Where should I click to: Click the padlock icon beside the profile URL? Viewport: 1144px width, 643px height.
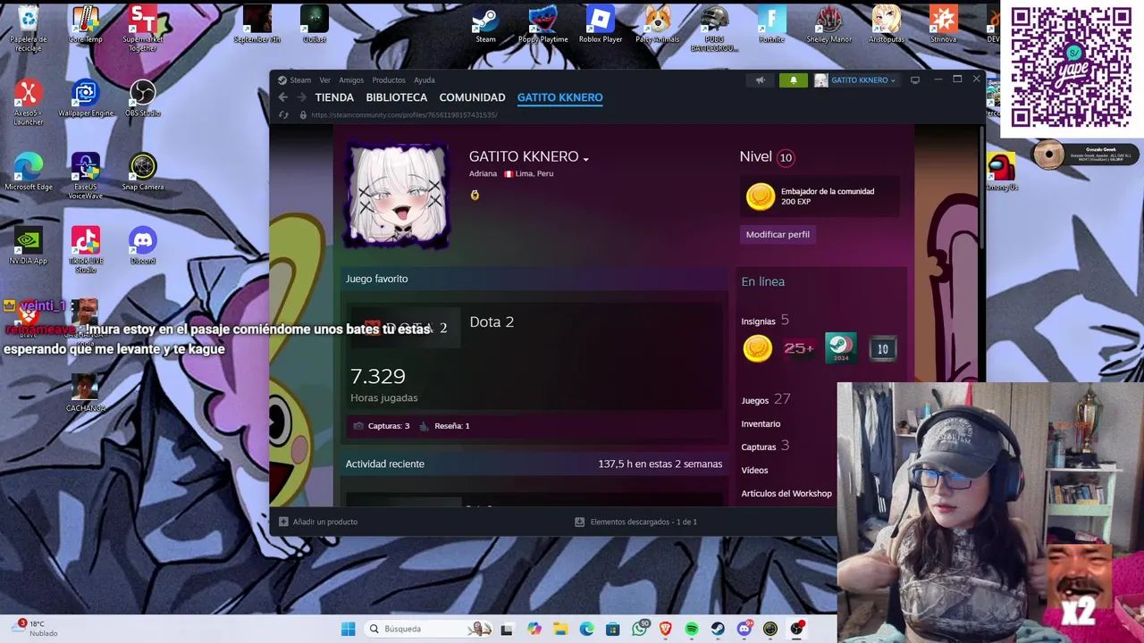(303, 114)
